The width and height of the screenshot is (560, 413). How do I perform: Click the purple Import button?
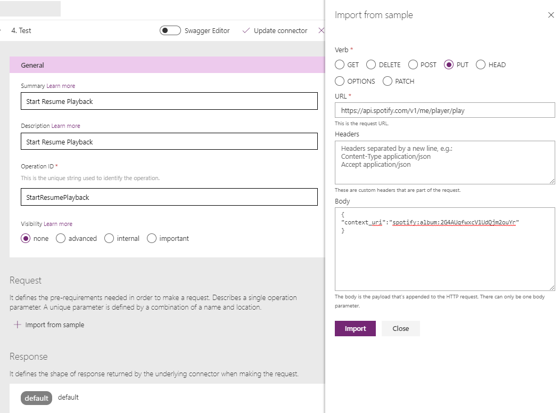click(x=355, y=329)
